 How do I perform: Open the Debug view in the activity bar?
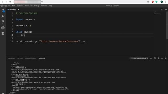(3, 28)
